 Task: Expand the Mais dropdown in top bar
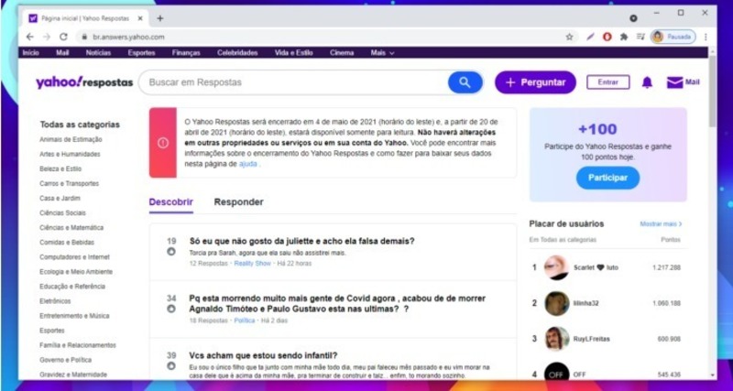[x=382, y=53]
